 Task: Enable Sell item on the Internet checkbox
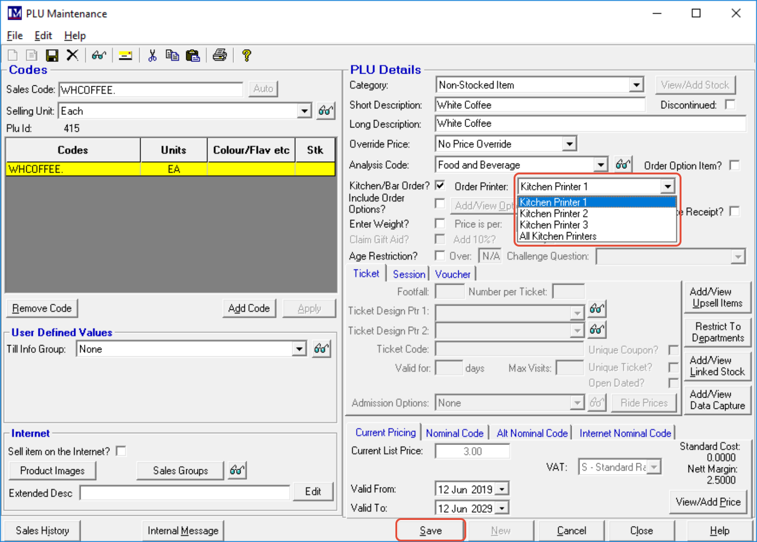pos(121,451)
